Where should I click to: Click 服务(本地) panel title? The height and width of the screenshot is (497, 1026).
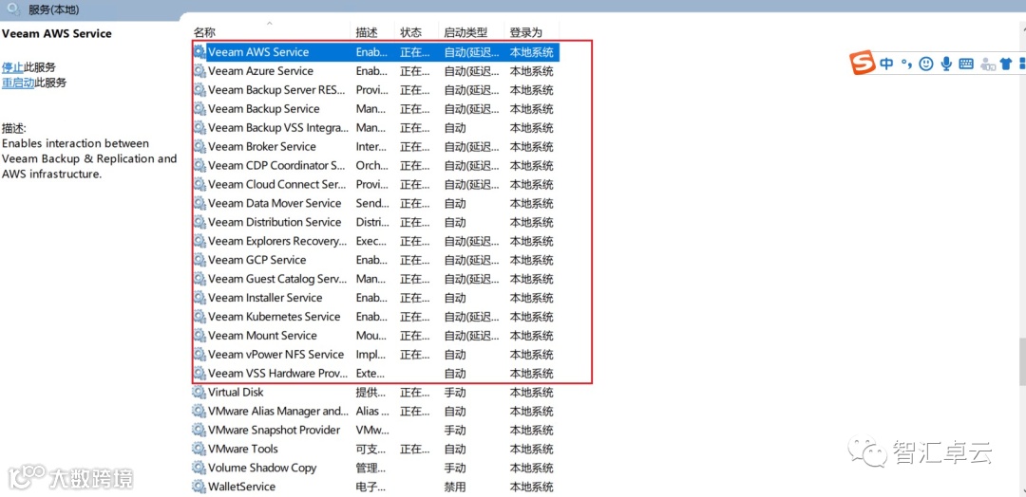tap(55, 9)
